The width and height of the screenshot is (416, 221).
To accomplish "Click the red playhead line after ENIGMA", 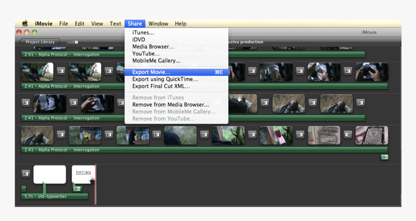I will (95, 184).
